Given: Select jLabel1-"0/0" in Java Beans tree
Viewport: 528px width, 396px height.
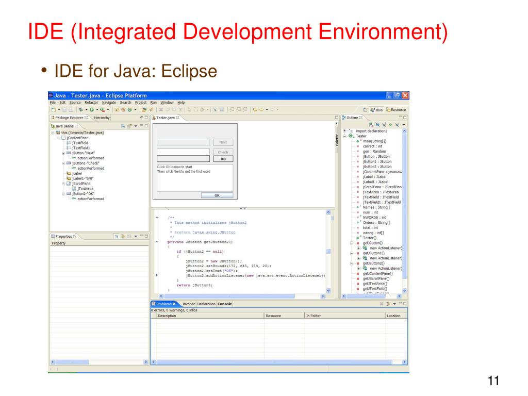Looking at the screenshot, I should click(x=83, y=179).
